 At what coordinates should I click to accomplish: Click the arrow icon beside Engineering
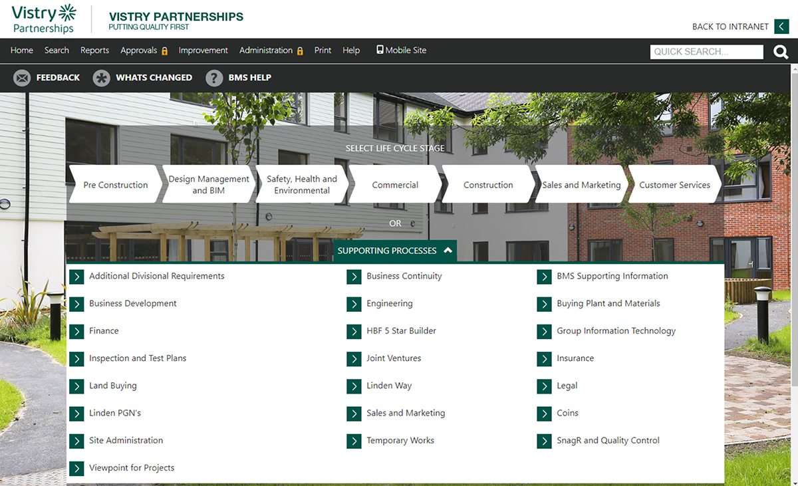(x=354, y=304)
